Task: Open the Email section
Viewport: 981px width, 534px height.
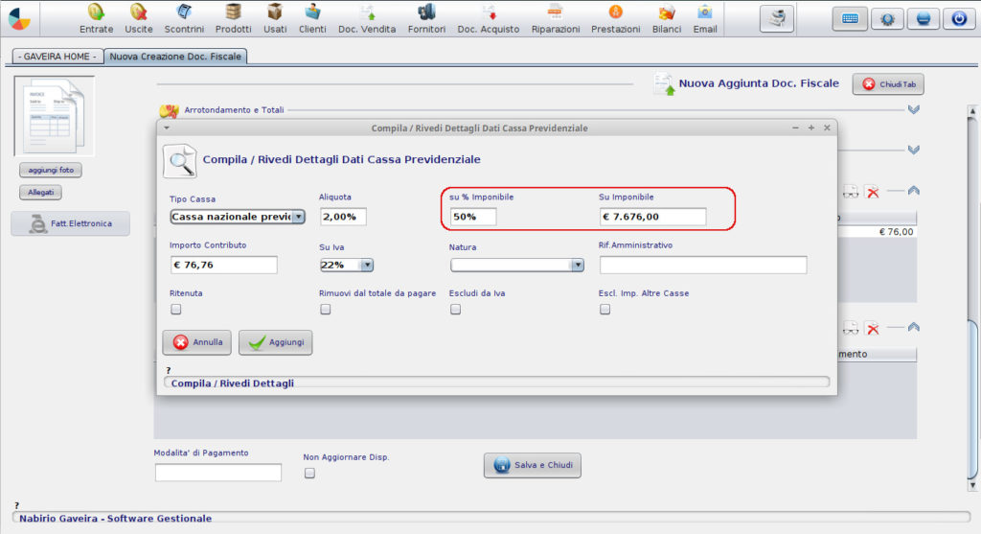Action: (x=705, y=19)
